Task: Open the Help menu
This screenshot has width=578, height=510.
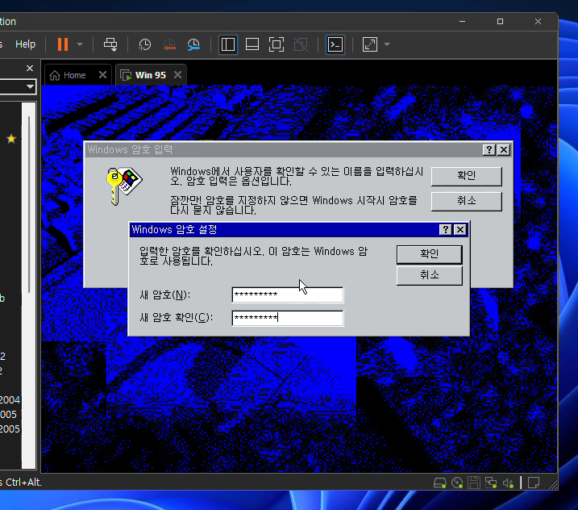Action: click(25, 44)
